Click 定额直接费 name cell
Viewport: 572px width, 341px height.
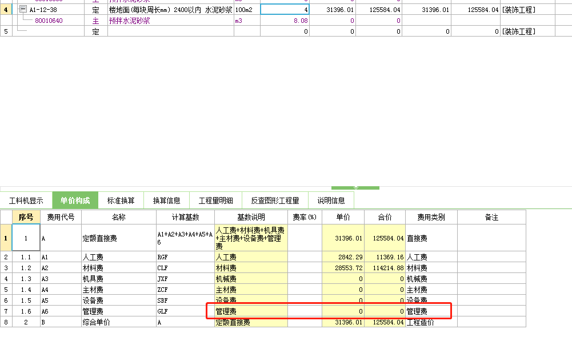pyautogui.click(x=118, y=238)
